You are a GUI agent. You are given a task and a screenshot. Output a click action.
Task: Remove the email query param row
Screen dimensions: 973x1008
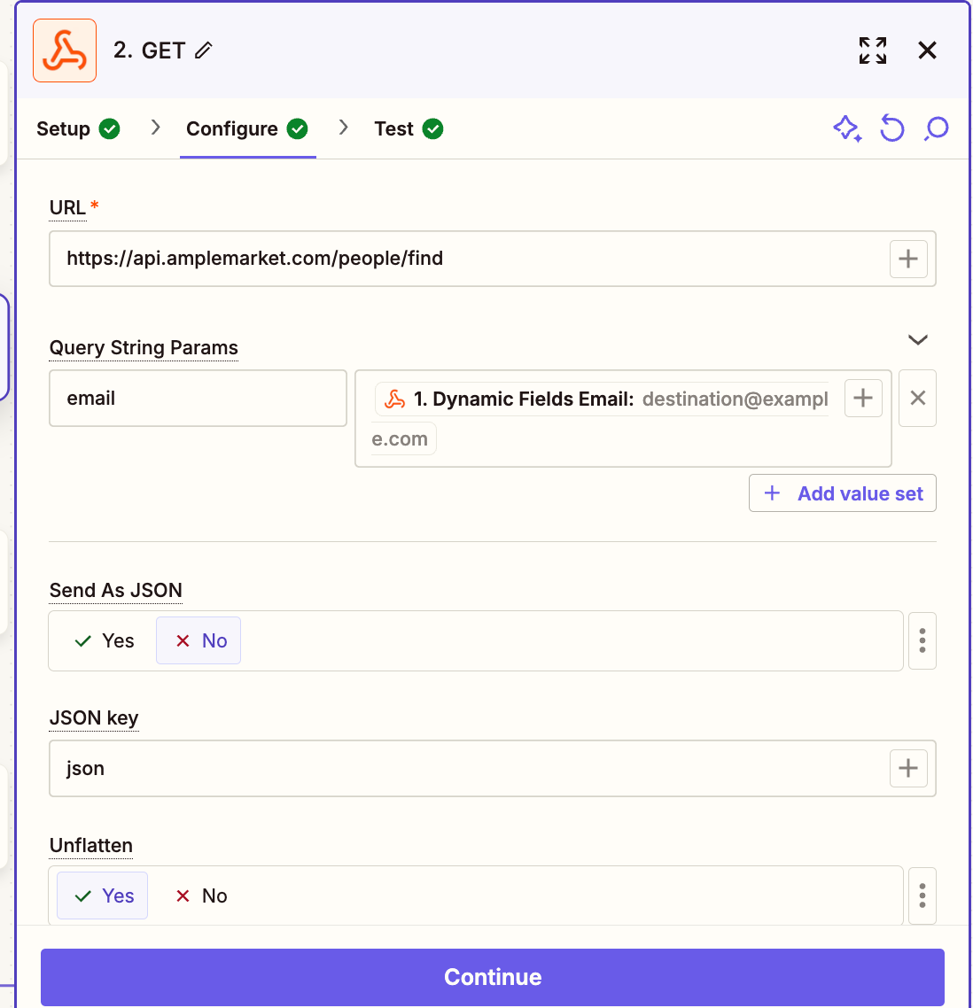tap(917, 399)
